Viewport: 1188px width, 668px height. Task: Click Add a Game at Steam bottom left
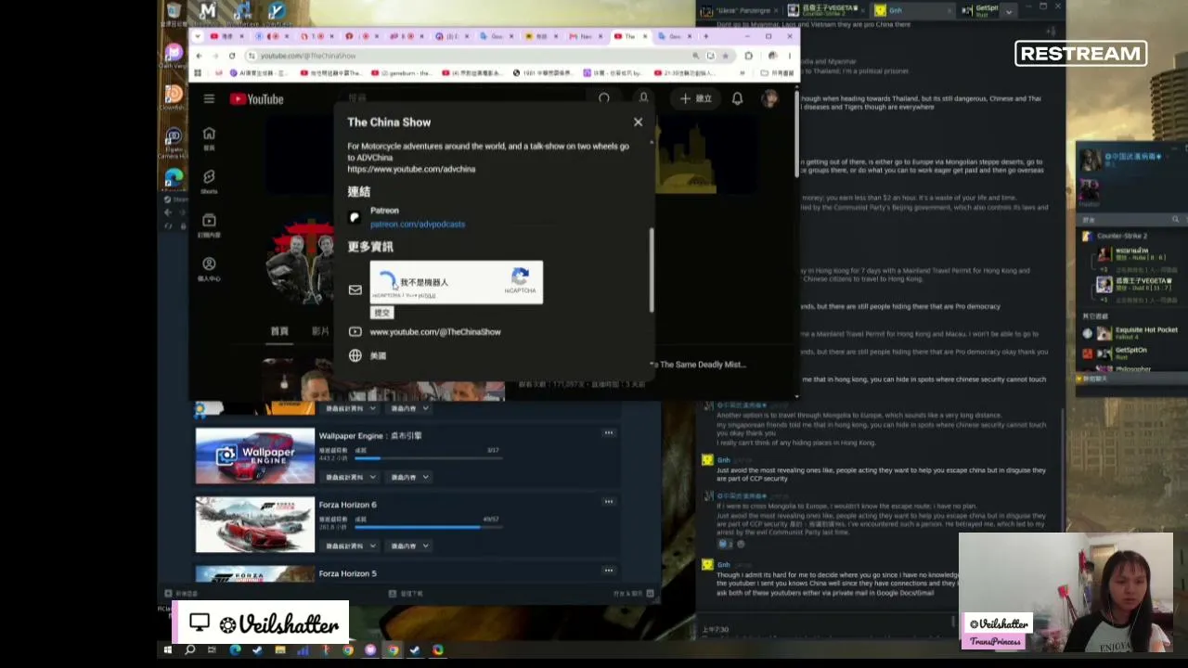coord(182,594)
